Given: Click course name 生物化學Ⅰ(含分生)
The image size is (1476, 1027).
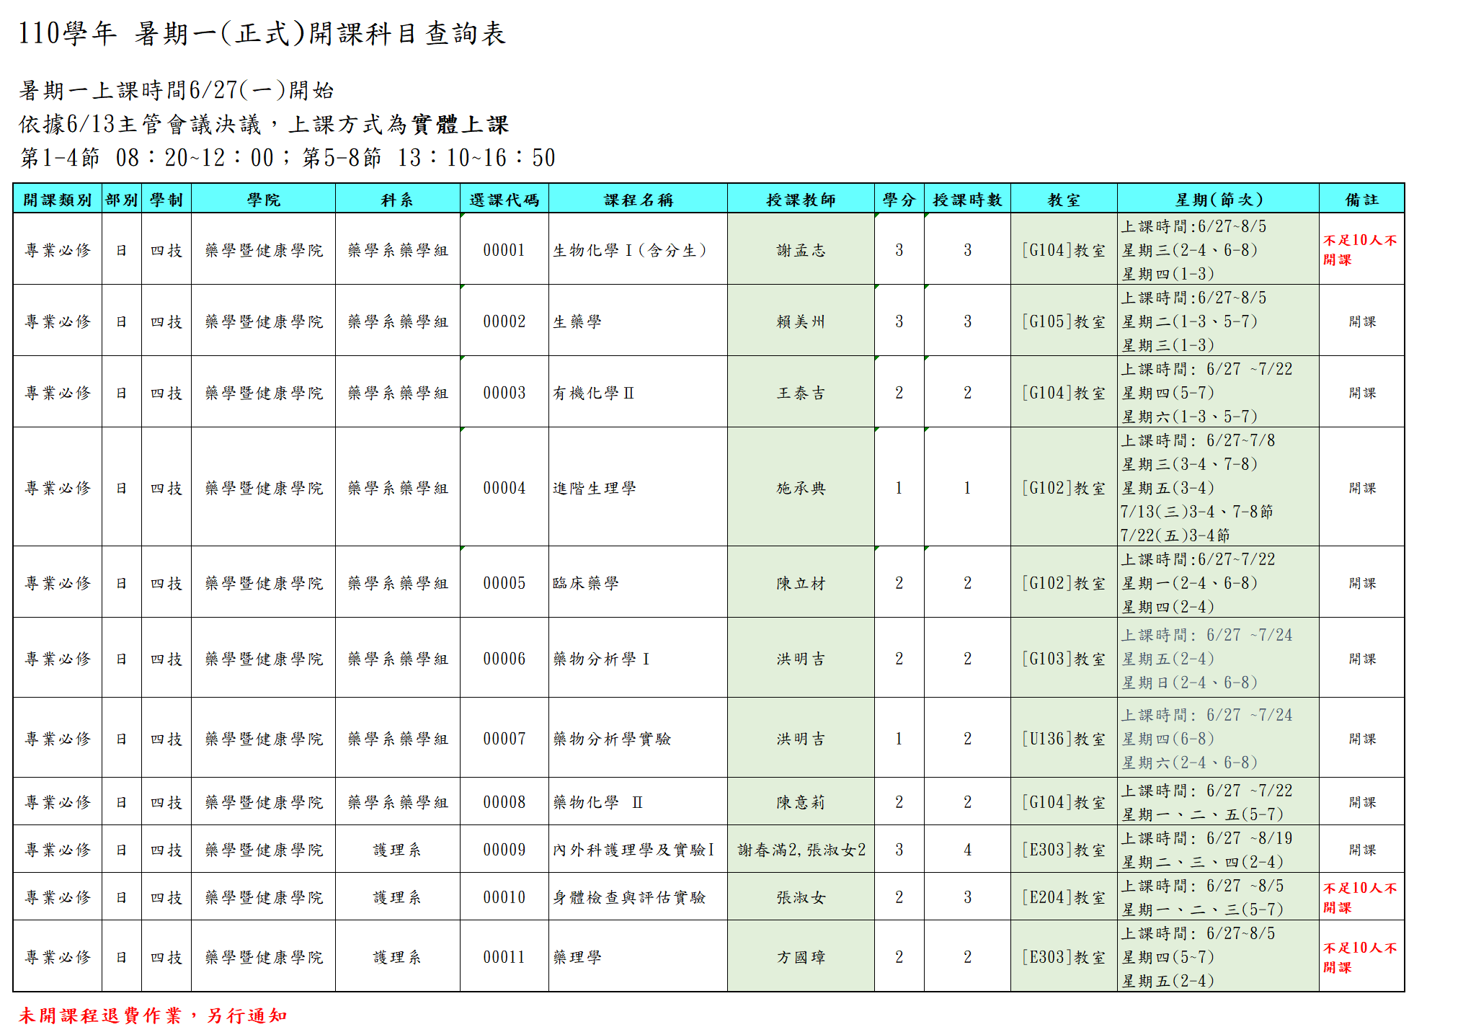Looking at the screenshot, I should (630, 250).
